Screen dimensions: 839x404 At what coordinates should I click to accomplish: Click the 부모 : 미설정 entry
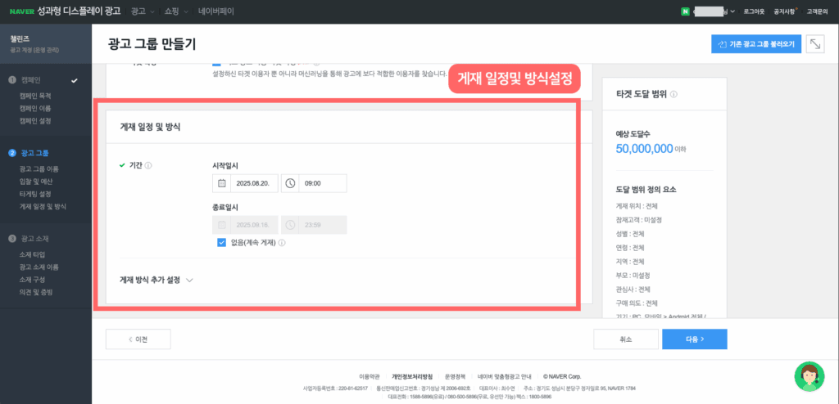[632, 276]
